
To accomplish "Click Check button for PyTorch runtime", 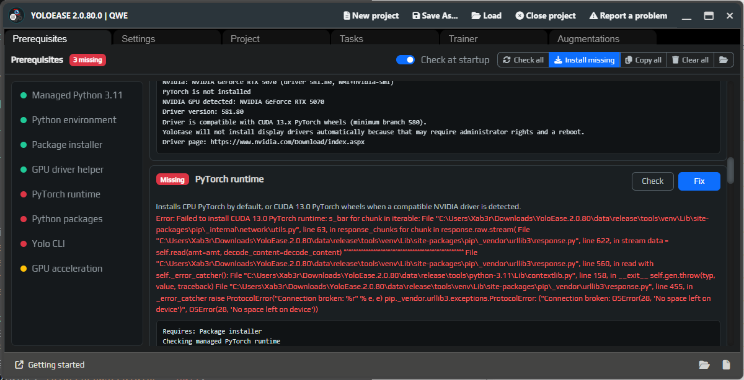I will pyautogui.click(x=652, y=181).
